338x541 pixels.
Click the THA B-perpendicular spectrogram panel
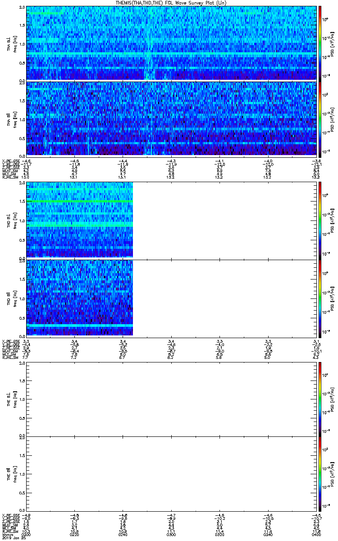click(171, 44)
